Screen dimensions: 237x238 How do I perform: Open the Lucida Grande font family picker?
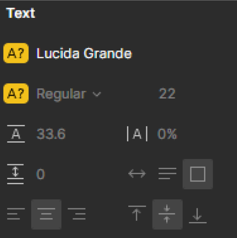point(84,53)
